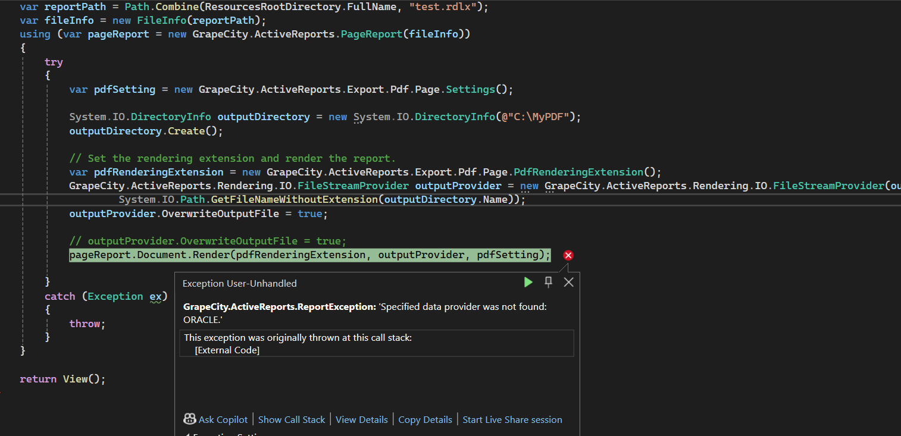Click the ReportException error message text
The width and height of the screenshot is (901, 436).
[365, 313]
